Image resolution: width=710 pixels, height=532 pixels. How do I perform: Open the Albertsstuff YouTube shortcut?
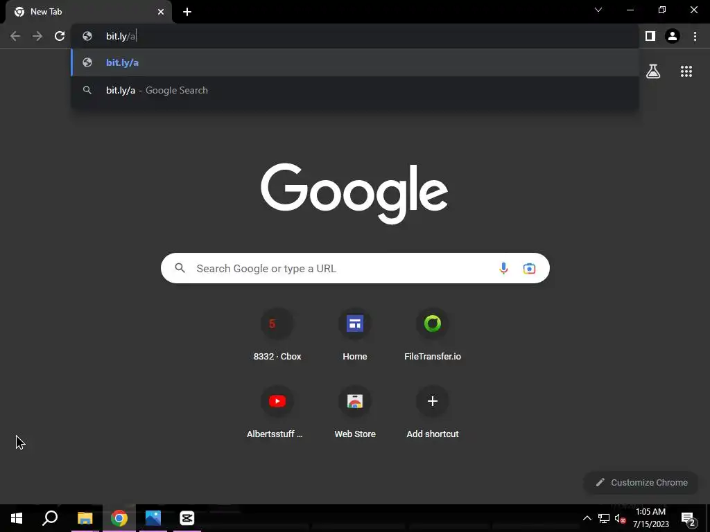277,413
